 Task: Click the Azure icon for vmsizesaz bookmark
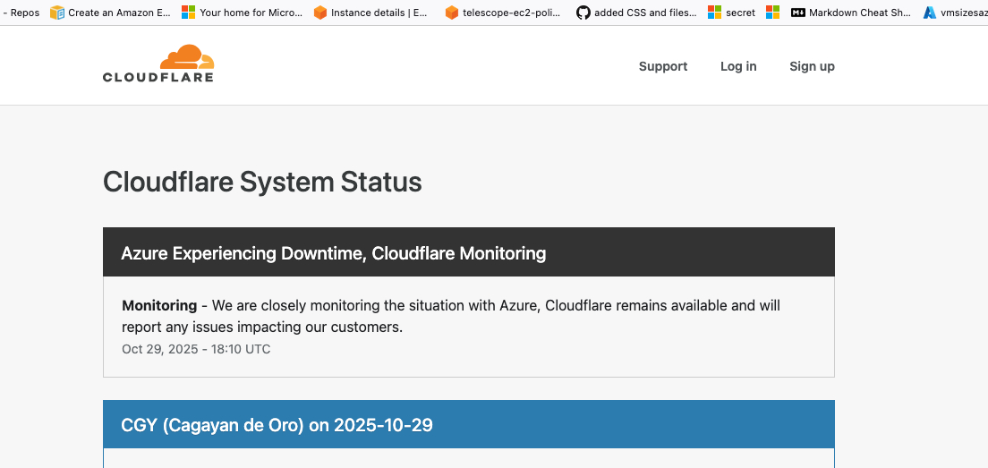[931, 13]
